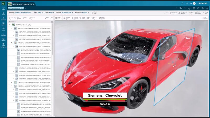
Task: Click the panel layout icon in the dark command bar
Action: 194,8
